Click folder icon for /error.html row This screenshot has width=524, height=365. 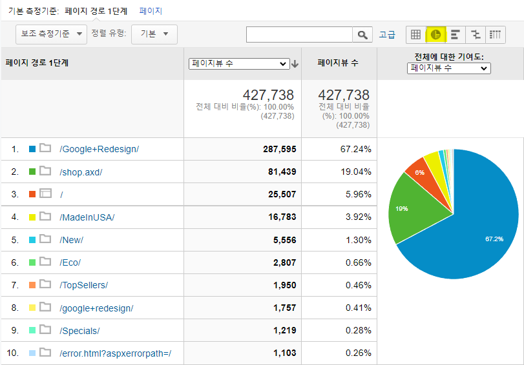tap(45, 352)
